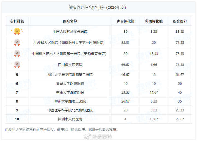
Task: Click the 综合得分 column header
Action: [x=180, y=21]
